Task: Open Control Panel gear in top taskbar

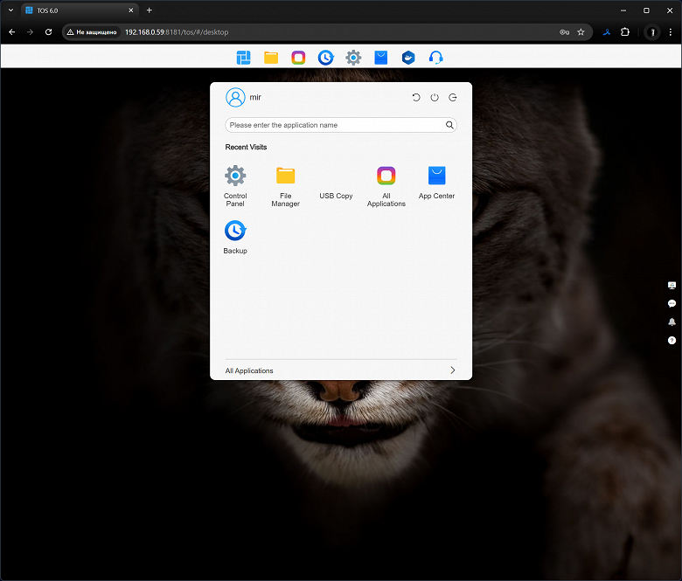Action: [353, 58]
